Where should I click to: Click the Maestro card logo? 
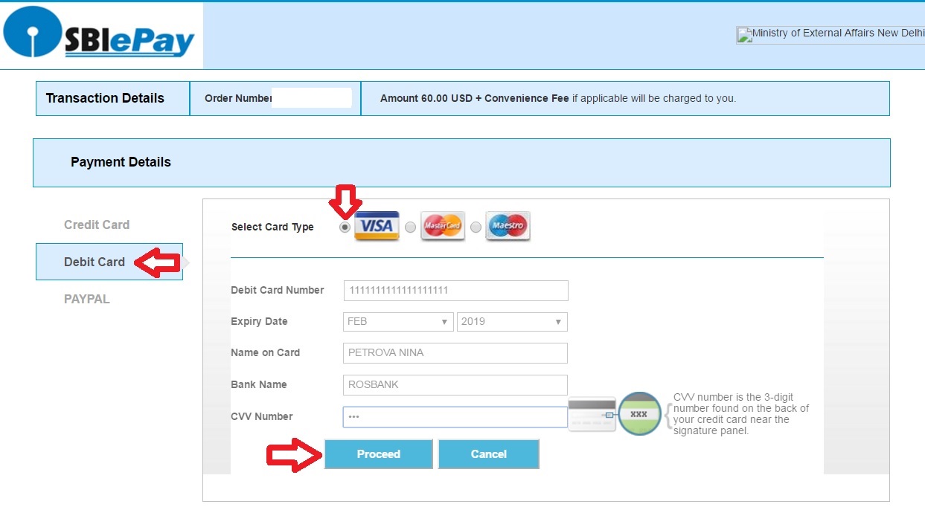508,226
